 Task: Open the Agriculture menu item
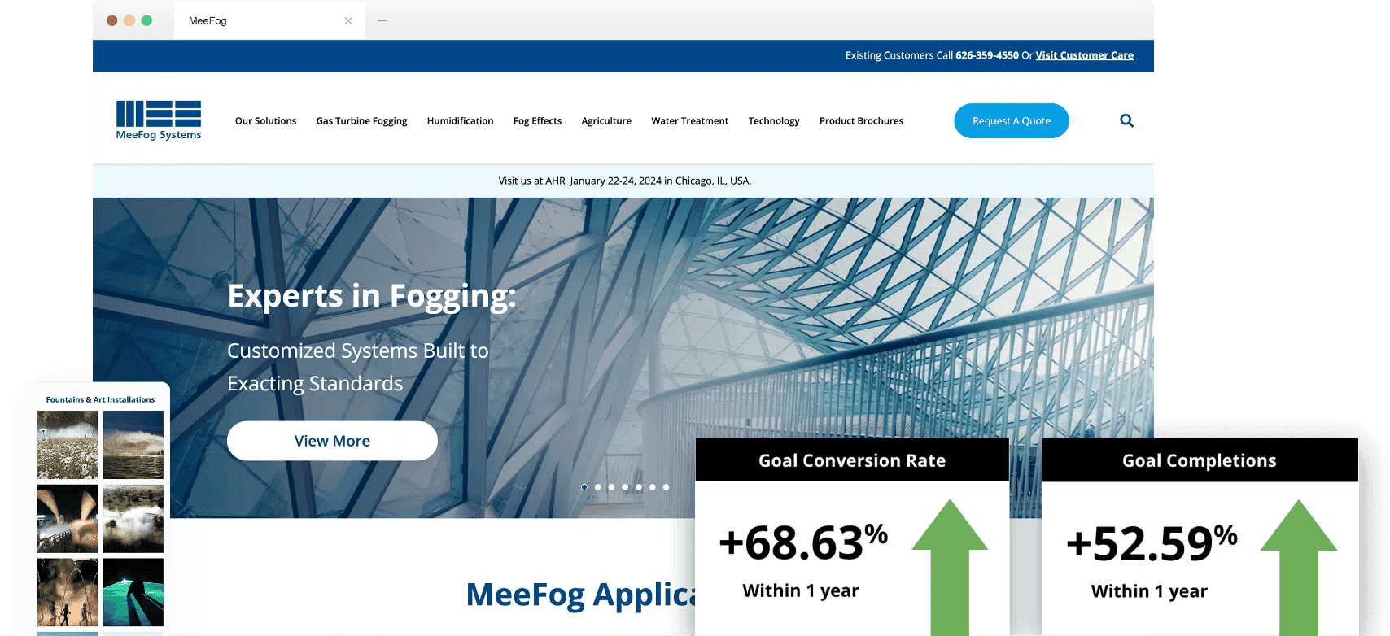[x=606, y=121]
